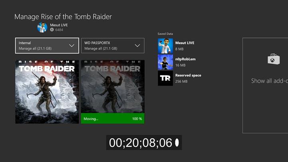Click the n0pRobLem saved data name
288x162 pixels.
[x=185, y=59]
